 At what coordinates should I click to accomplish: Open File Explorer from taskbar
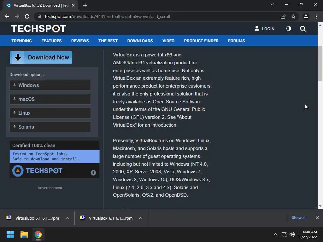click(24, 234)
